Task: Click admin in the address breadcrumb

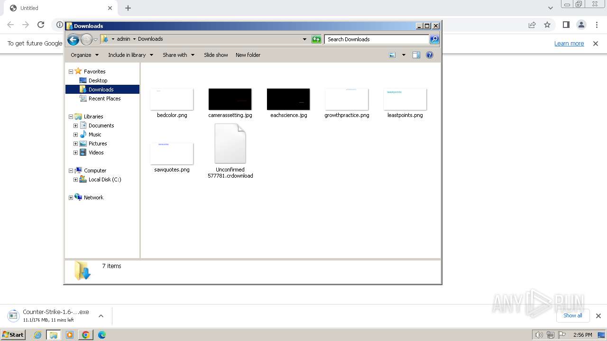Action: click(123, 39)
